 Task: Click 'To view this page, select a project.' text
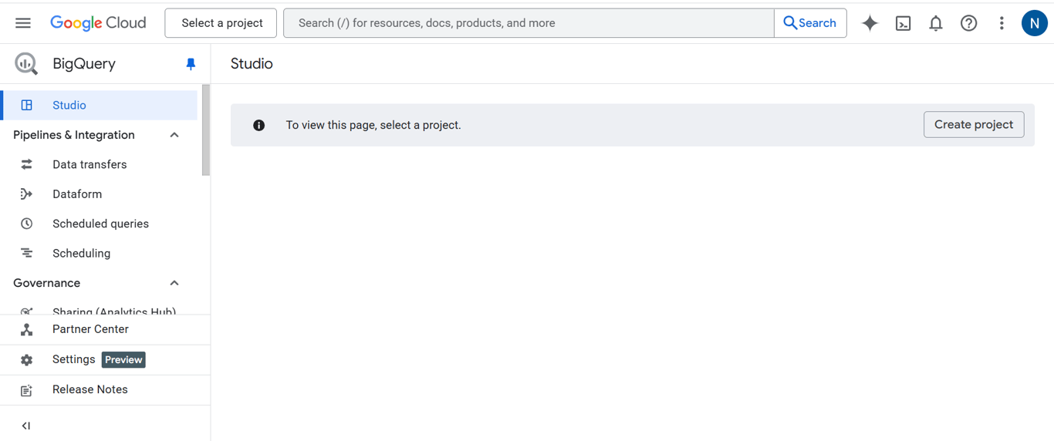373,125
